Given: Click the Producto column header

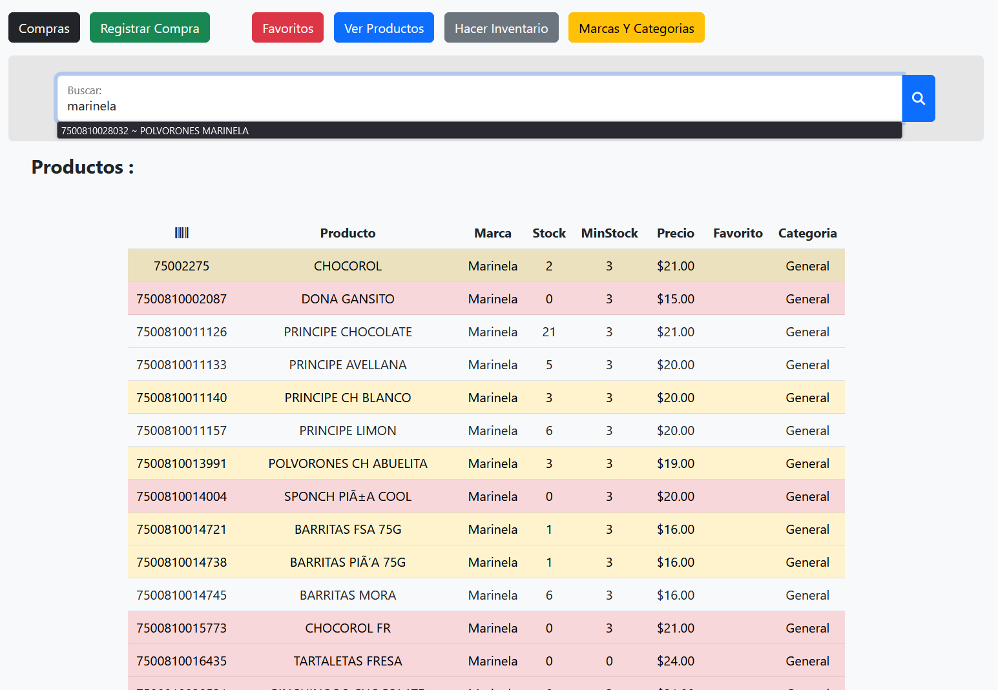Looking at the screenshot, I should pyautogui.click(x=348, y=233).
